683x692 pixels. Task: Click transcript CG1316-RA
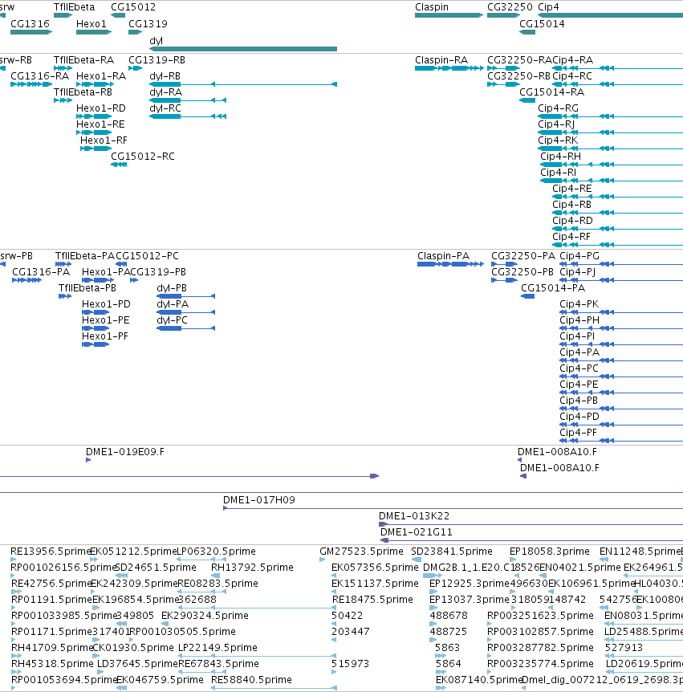pos(31,84)
